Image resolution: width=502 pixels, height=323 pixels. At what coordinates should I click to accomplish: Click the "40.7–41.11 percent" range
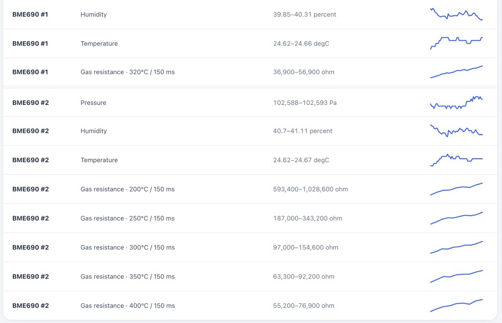(x=302, y=131)
